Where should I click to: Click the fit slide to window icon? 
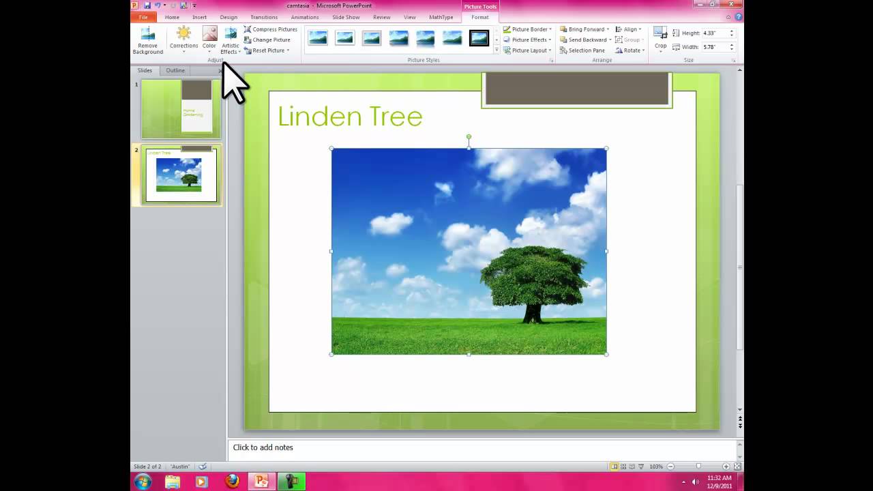pos(737,466)
